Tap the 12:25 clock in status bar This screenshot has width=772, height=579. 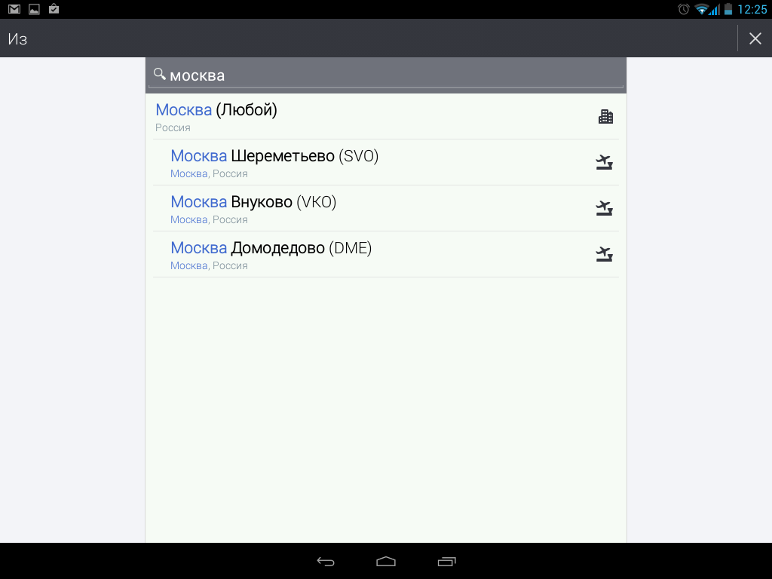[752, 9]
